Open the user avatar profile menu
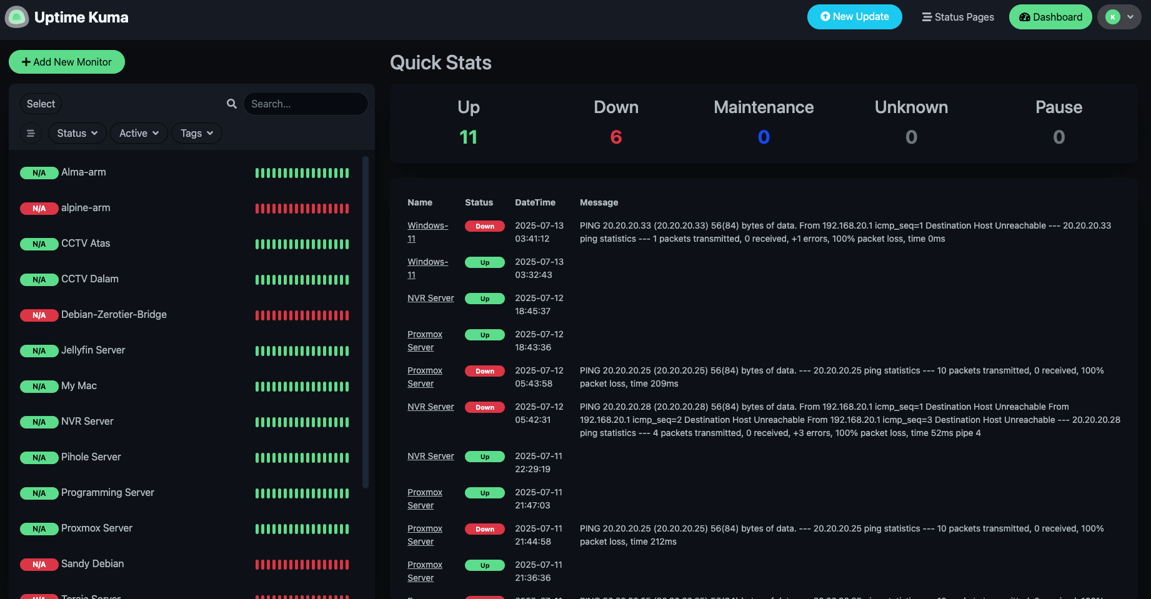1151x599 pixels. coord(1119,17)
